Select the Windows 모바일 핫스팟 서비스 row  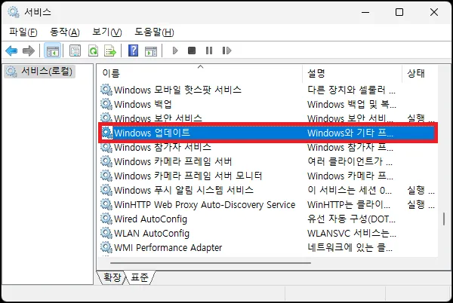pos(268,90)
